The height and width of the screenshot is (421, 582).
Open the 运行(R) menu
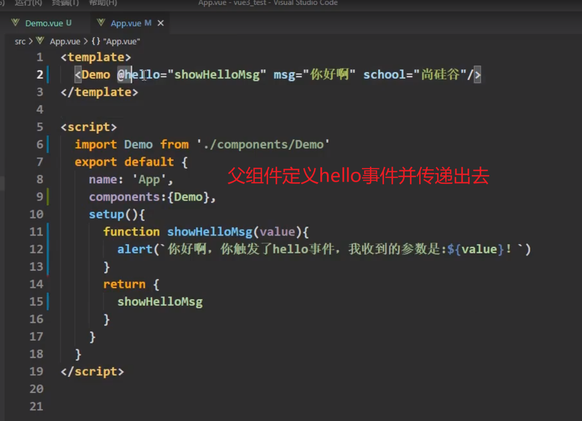[28, 3]
